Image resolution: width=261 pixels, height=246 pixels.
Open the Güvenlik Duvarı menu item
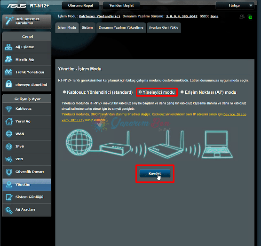pyautogui.click(x=27, y=172)
